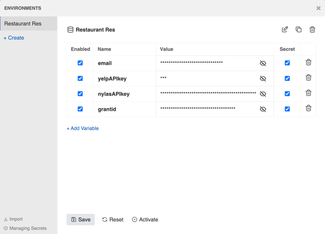Viewport: 325px width, 234px height.
Task: Edit the email variable name field
Action: 125,63
